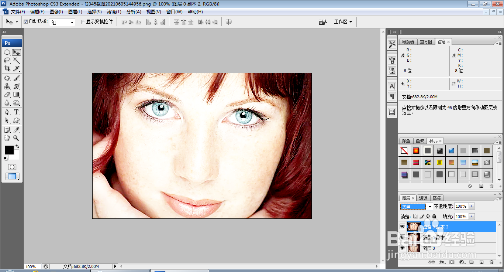Open the Tool Presets panel icon
The width and height of the screenshot is (504, 272).
[392, 44]
